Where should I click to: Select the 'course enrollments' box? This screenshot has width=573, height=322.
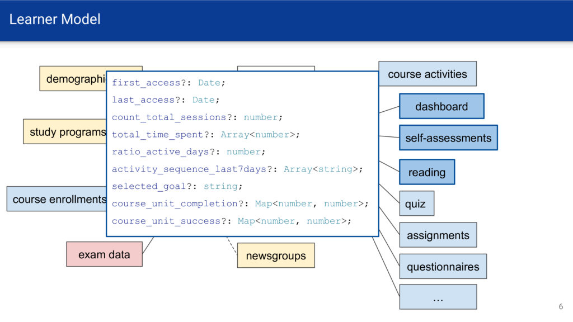57,199
